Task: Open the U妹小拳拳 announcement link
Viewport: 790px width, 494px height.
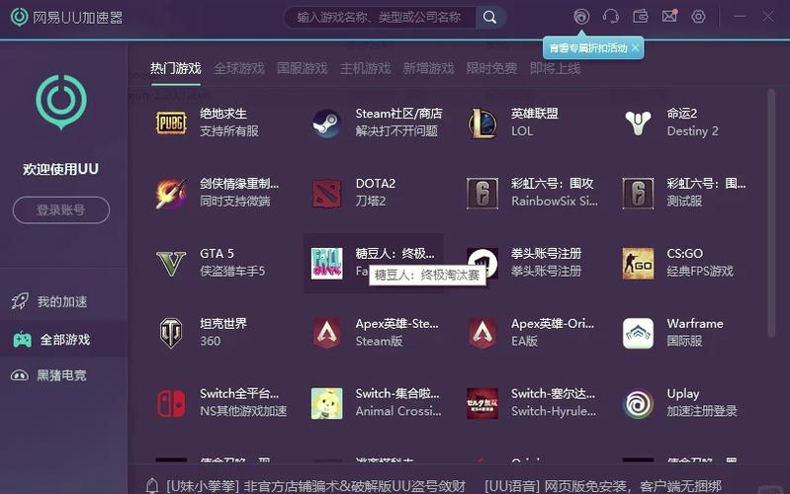Action: point(315,486)
